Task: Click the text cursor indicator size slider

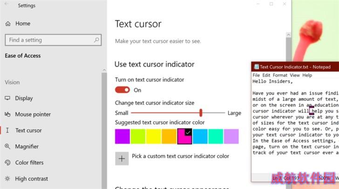Action: 201,112
